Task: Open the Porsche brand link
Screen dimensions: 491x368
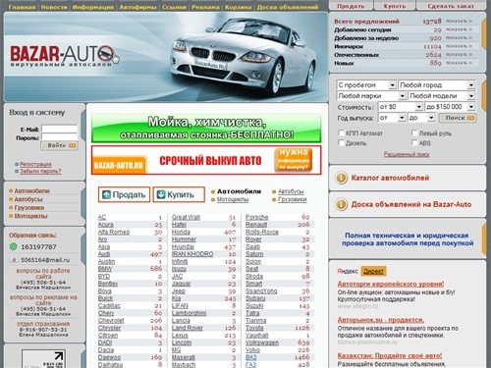Action: point(256,217)
